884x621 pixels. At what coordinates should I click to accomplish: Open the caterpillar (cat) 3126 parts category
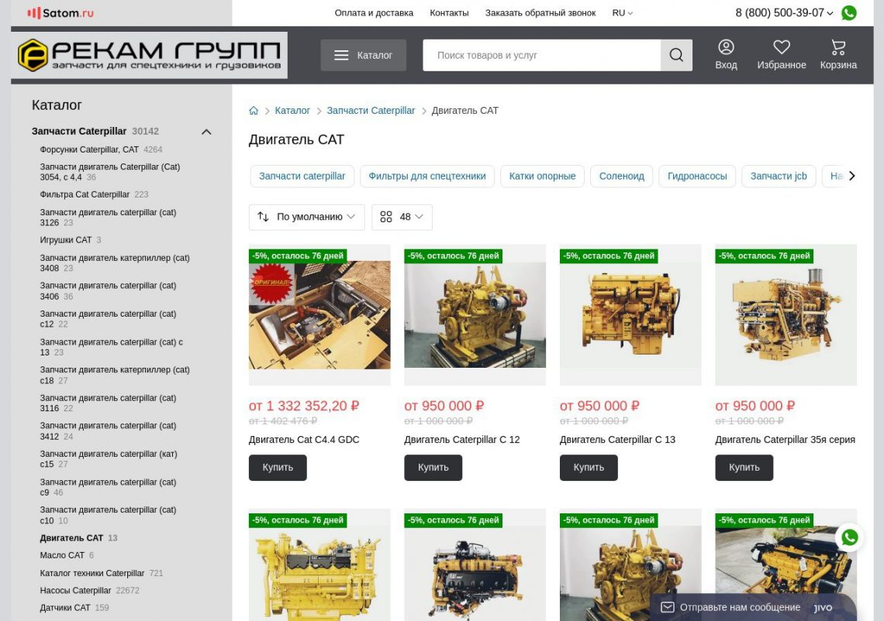coord(108,218)
